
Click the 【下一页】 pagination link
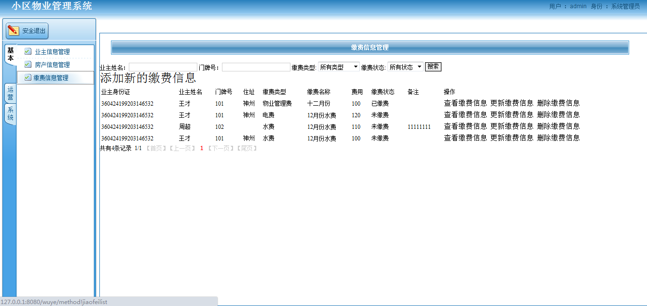[x=220, y=148]
